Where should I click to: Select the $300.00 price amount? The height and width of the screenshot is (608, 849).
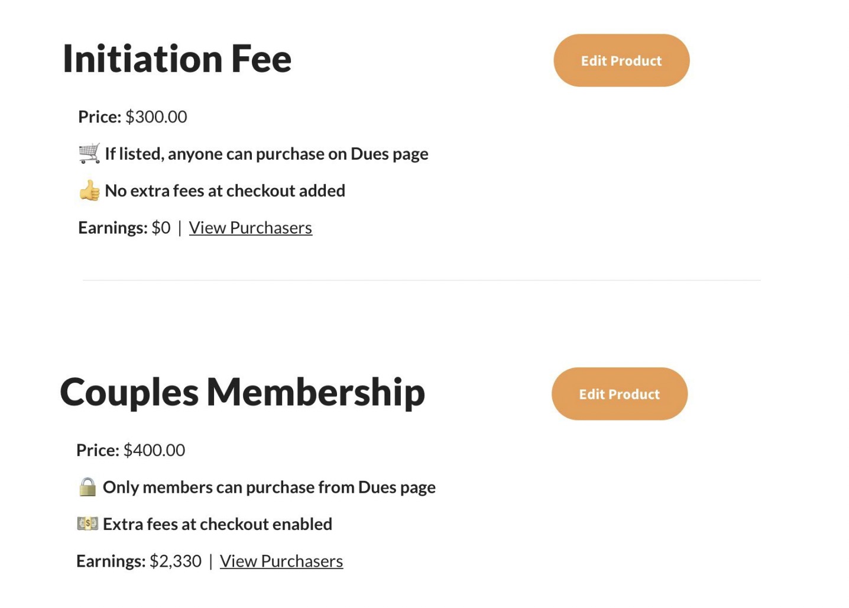point(156,117)
